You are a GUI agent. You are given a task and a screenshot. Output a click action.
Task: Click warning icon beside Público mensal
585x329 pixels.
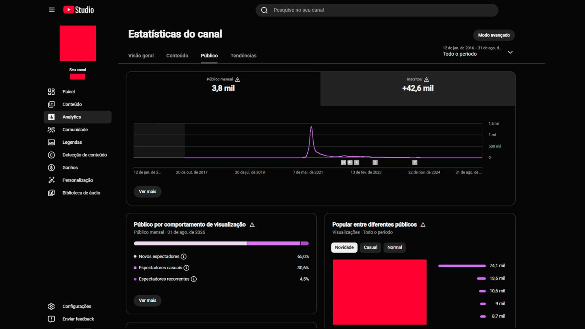[238, 80]
